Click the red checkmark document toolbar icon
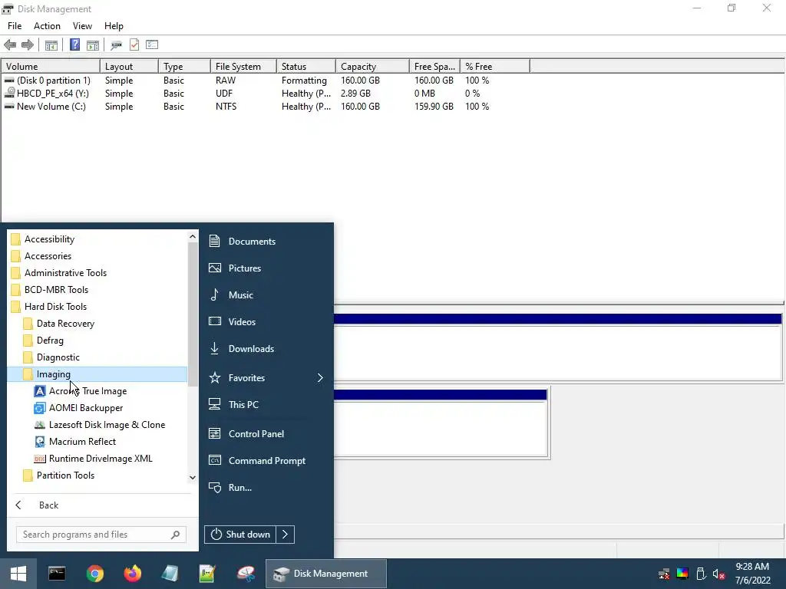This screenshot has height=589, width=786. coord(134,44)
